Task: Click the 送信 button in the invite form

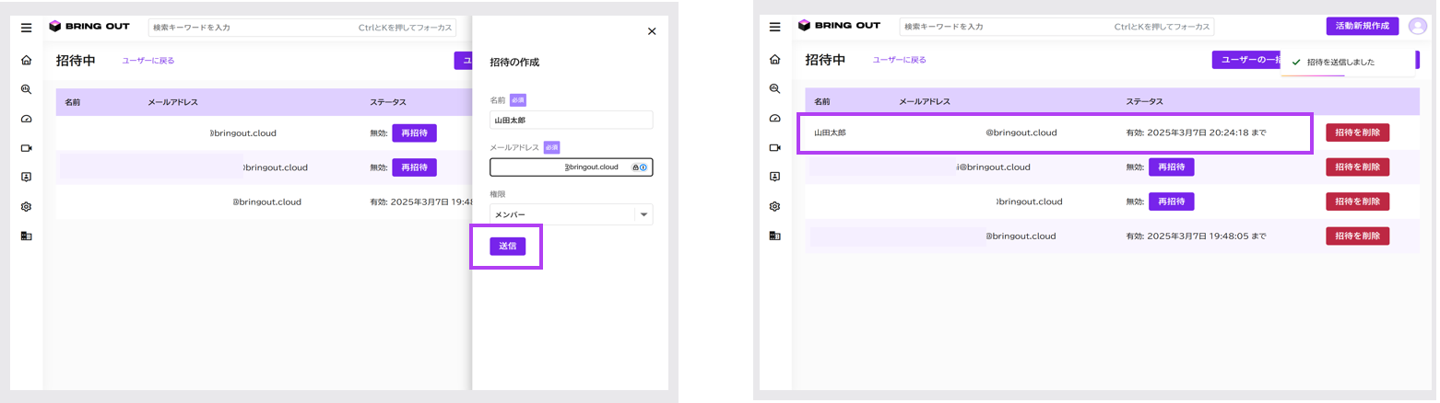Action: click(x=507, y=246)
